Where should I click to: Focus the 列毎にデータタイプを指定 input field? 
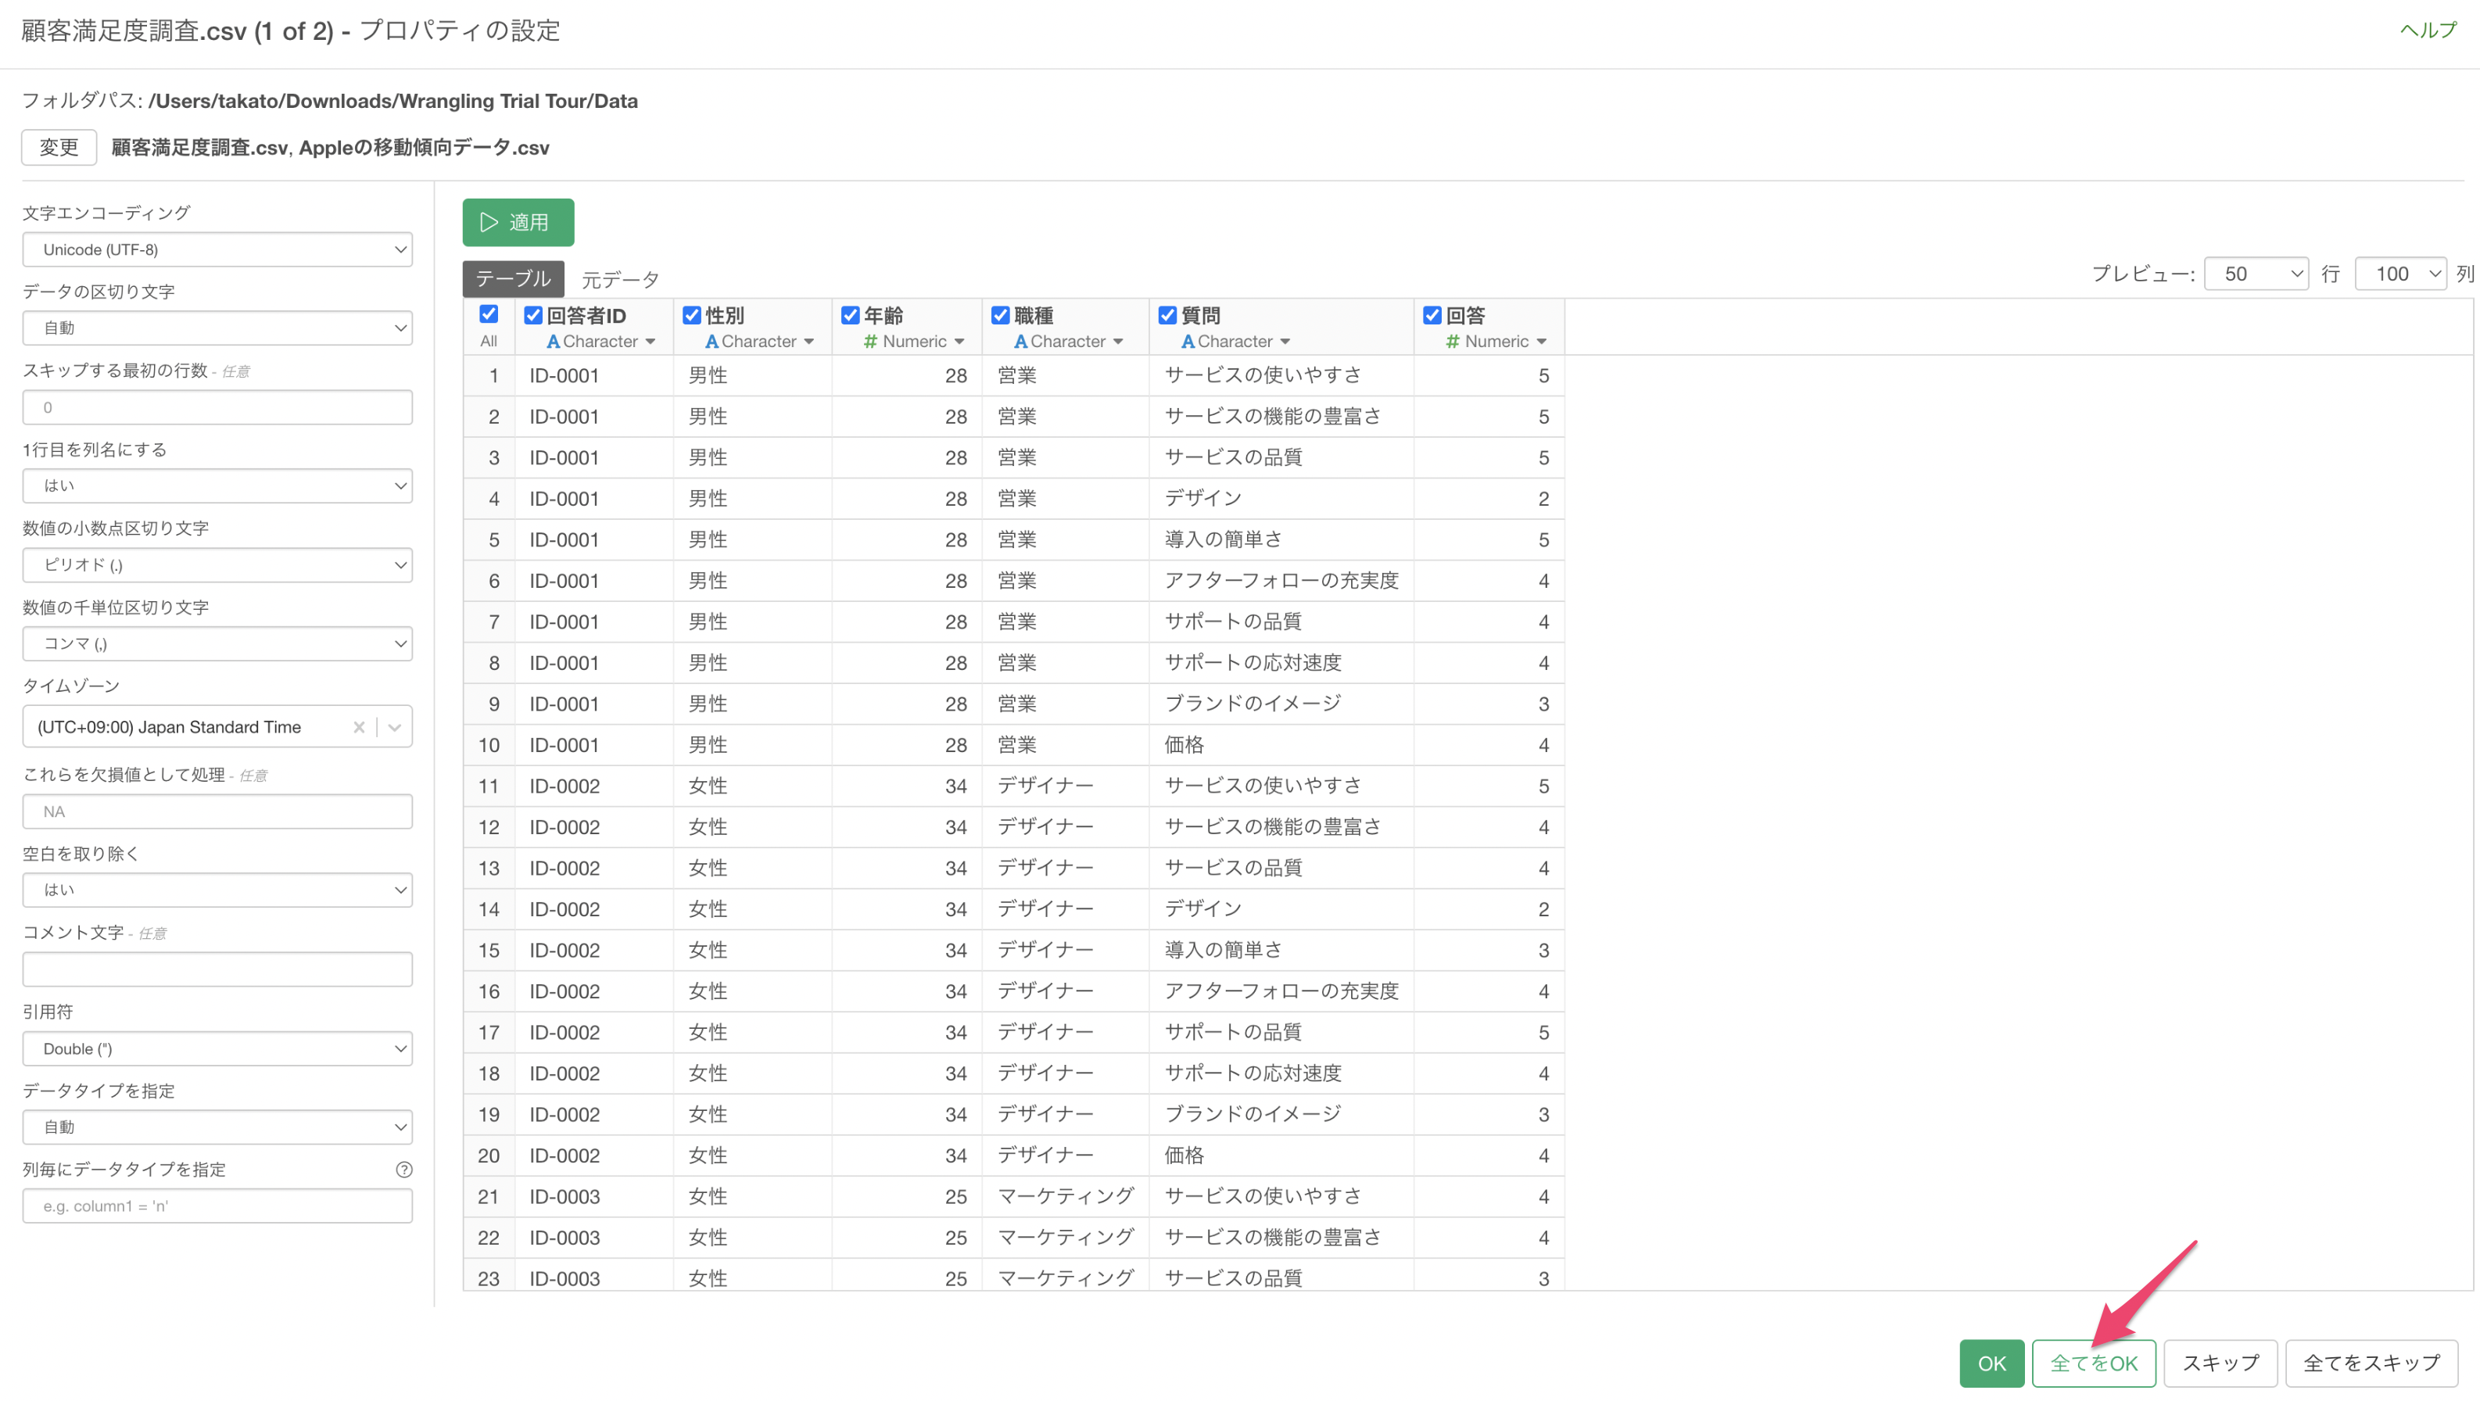(x=217, y=1206)
